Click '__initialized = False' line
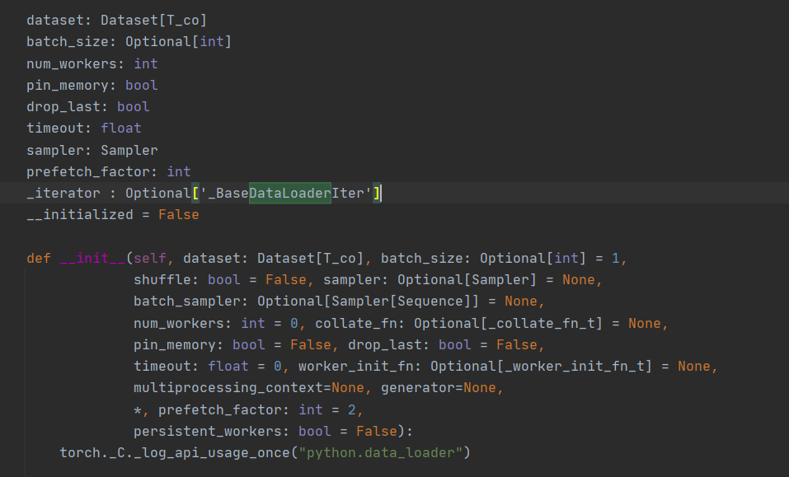Image resolution: width=789 pixels, height=477 pixels. point(113,215)
